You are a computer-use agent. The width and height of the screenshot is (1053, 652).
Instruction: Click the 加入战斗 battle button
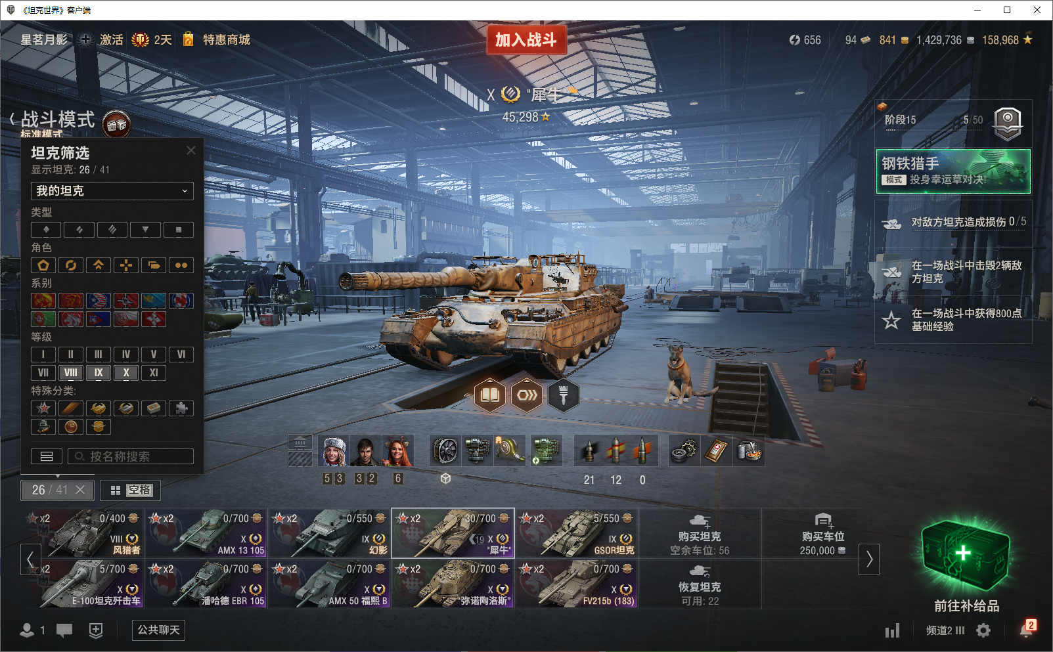click(x=526, y=40)
